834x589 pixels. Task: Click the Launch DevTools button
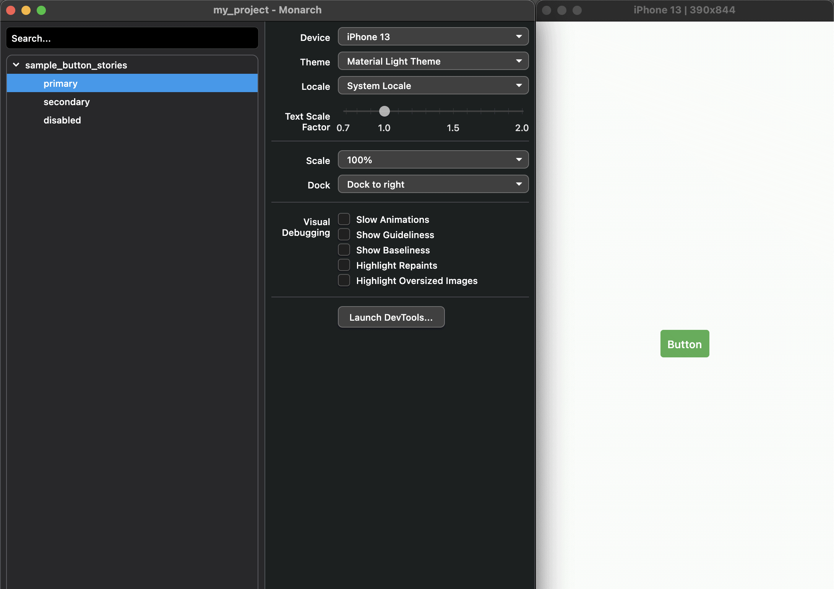pyautogui.click(x=391, y=317)
